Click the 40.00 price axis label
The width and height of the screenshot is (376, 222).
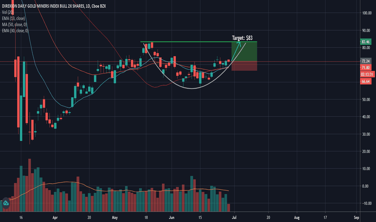[x=366, y=117]
